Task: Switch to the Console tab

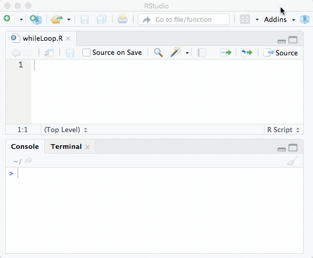Action: tap(25, 146)
